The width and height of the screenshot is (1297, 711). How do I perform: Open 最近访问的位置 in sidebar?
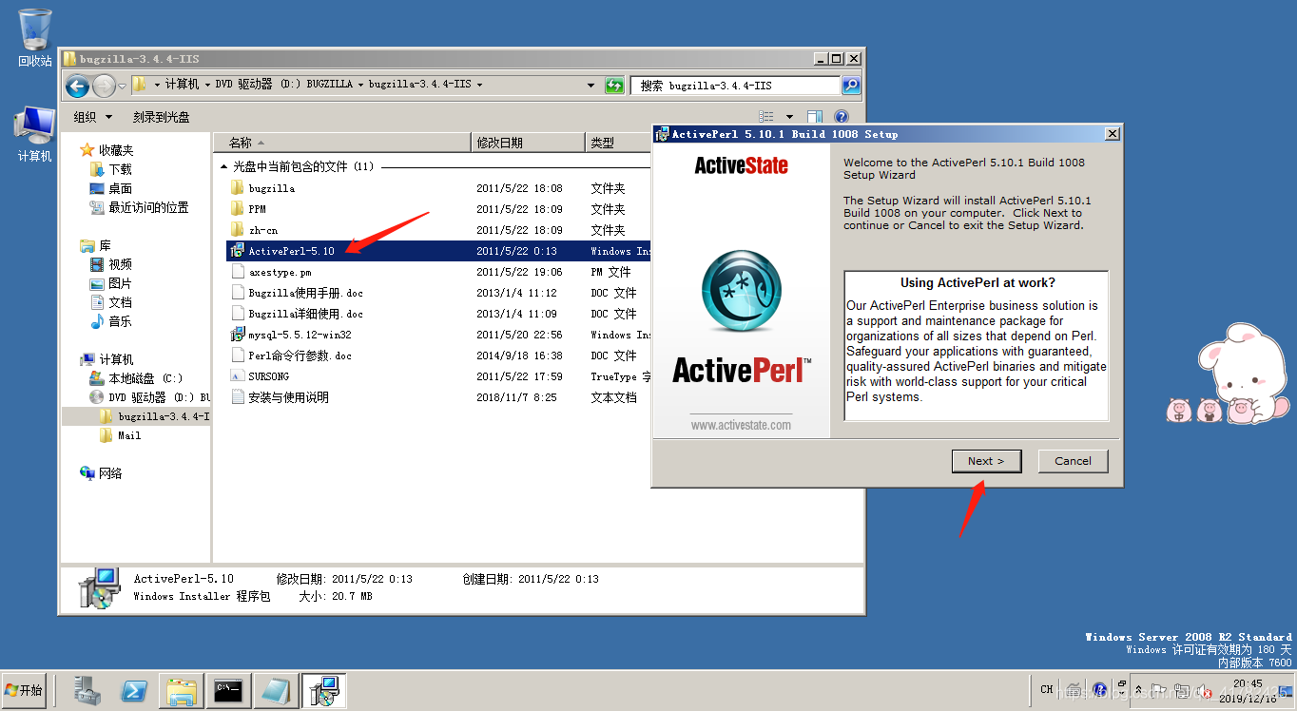tap(148, 207)
